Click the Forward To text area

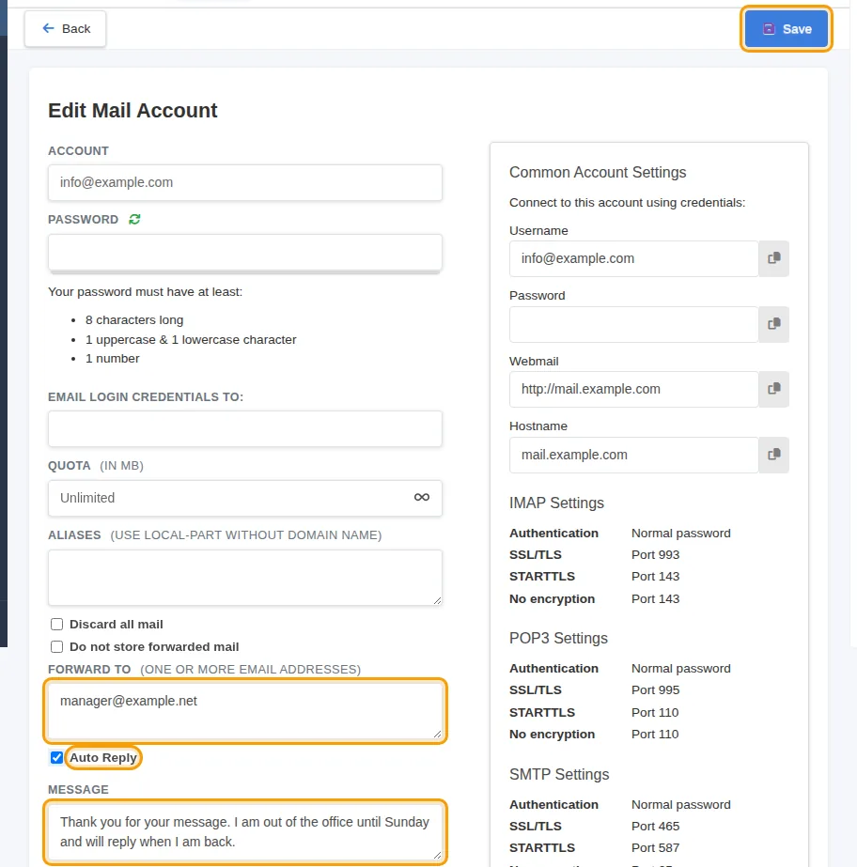[245, 711]
